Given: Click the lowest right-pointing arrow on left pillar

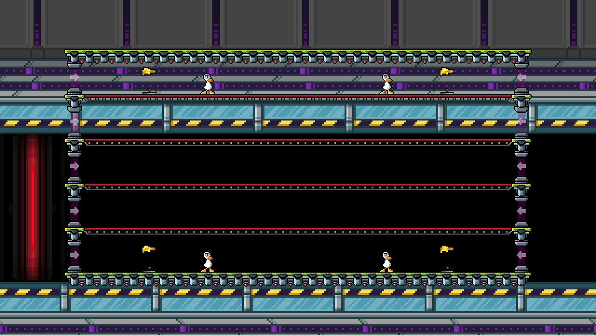Looking at the screenshot, I should pyautogui.click(x=74, y=255).
